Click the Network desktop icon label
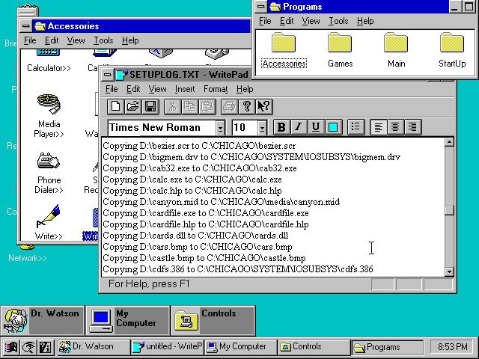479x359 pixels. (x=28, y=258)
